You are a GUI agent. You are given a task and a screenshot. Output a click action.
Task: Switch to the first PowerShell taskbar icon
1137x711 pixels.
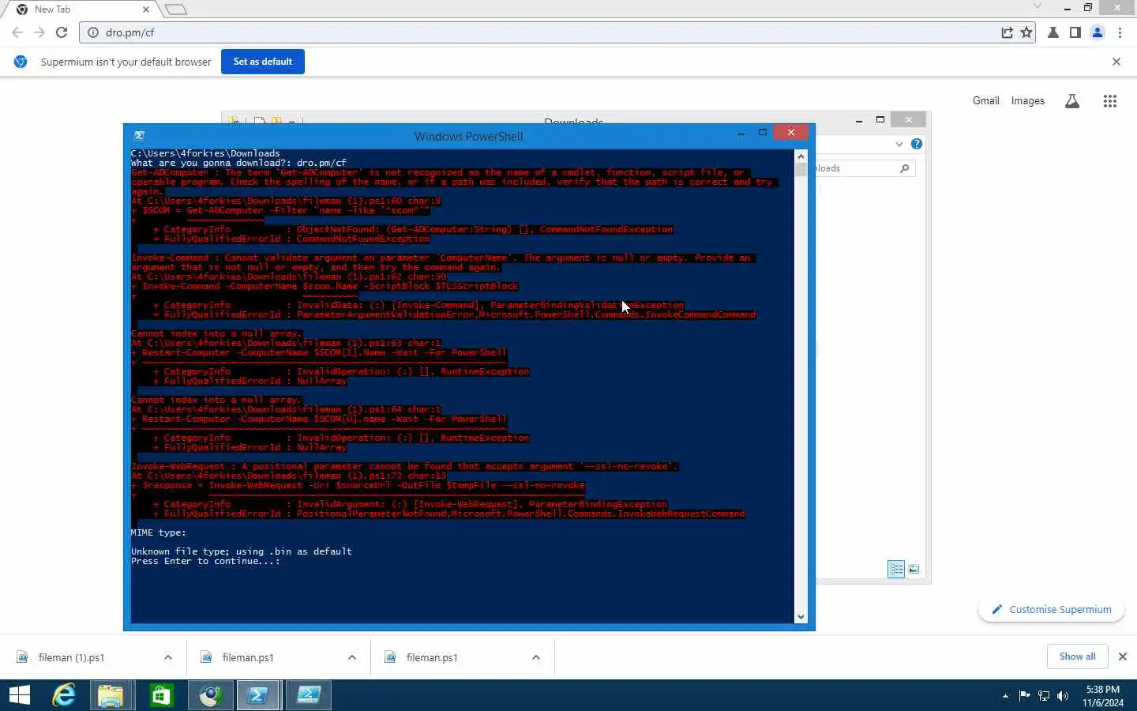(259, 695)
